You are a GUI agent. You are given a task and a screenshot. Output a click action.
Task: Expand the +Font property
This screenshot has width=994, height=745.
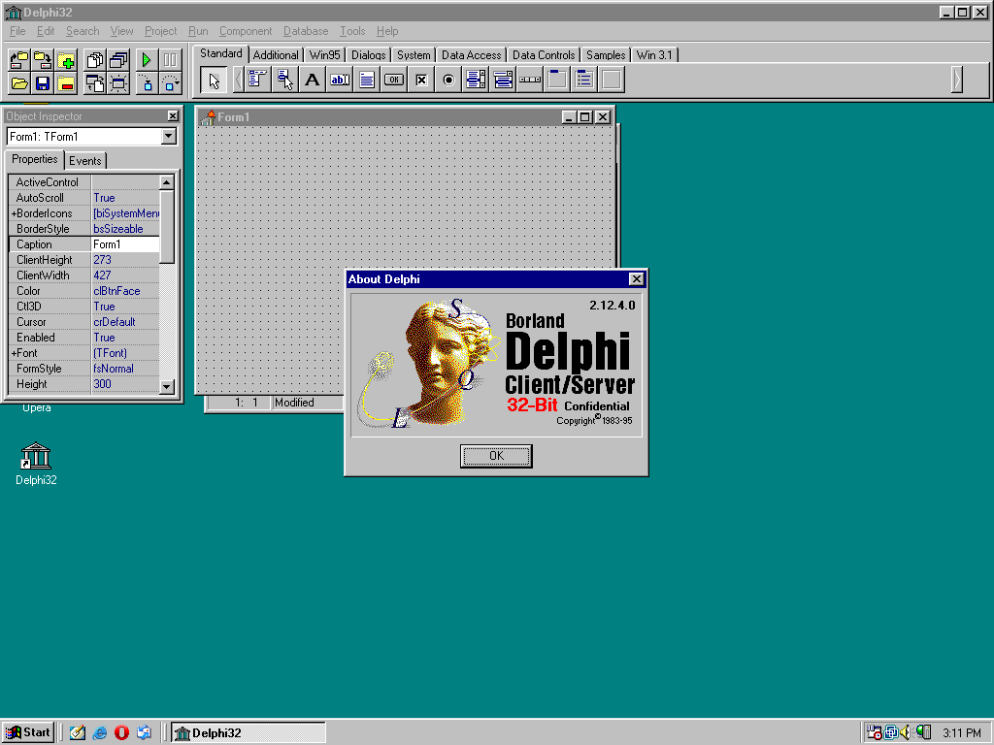coord(14,353)
